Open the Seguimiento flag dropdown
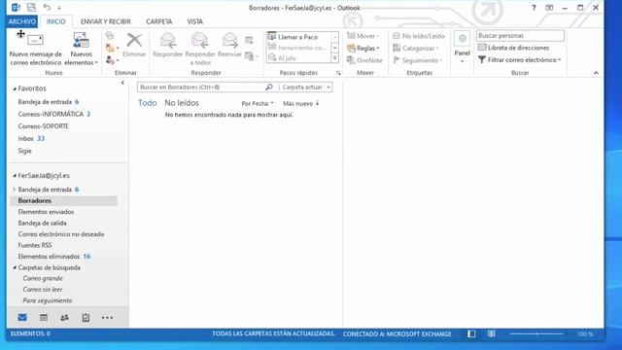Viewport: 622px width, 350px height. pos(418,60)
